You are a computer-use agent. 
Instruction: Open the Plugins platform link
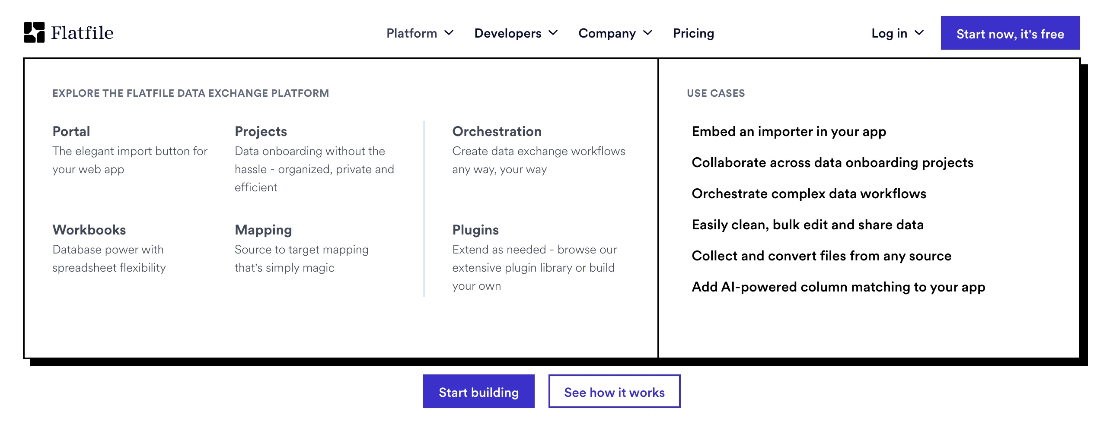click(x=475, y=230)
